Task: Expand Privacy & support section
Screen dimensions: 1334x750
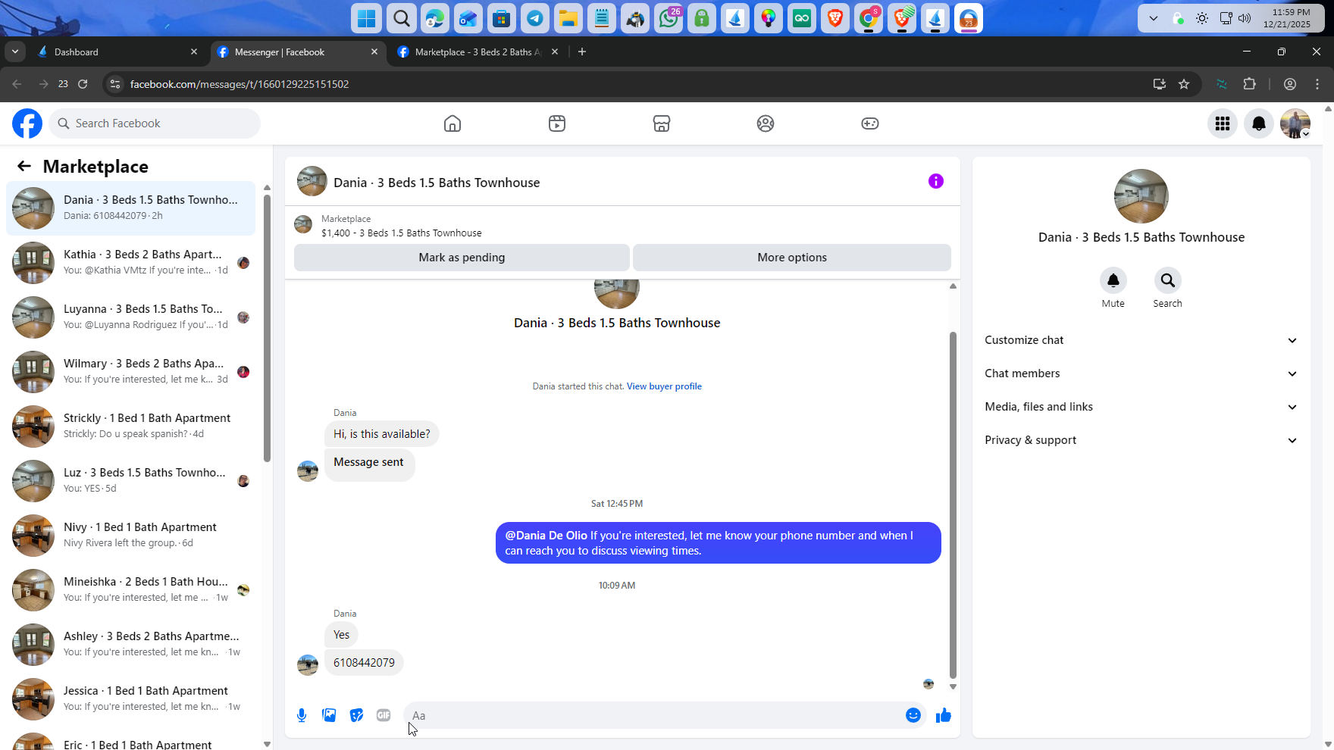Action: [1141, 440]
